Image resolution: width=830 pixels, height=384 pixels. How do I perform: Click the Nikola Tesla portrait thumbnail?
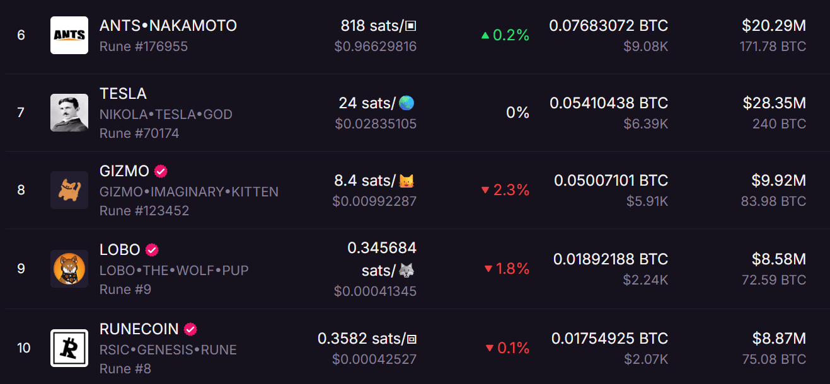click(x=69, y=113)
